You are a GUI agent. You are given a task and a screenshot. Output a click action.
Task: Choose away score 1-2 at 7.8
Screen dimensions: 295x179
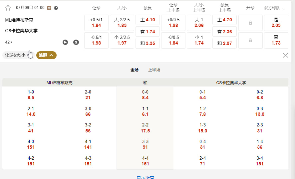pos(203,111)
